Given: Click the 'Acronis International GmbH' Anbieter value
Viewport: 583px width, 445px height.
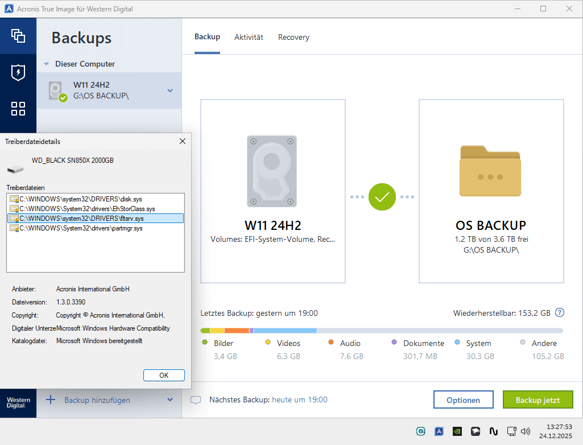Looking at the screenshot, I should [93, 289].
